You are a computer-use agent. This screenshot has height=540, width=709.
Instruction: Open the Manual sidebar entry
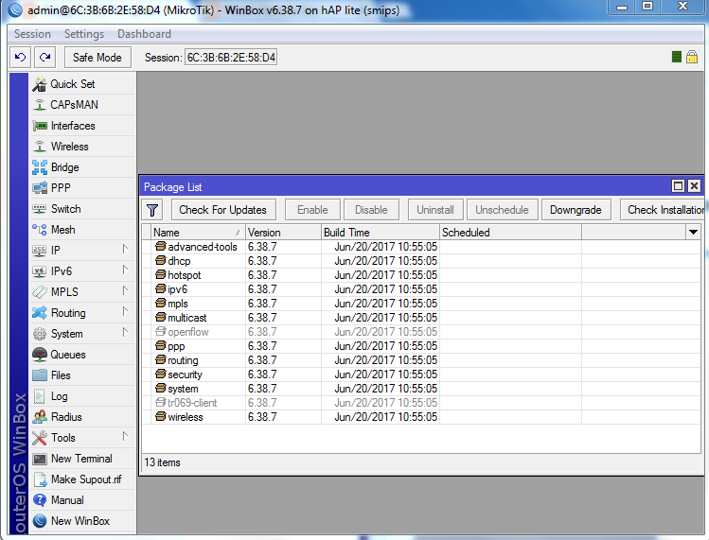pos(82,499)
